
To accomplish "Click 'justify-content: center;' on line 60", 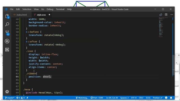I will 46,64.
